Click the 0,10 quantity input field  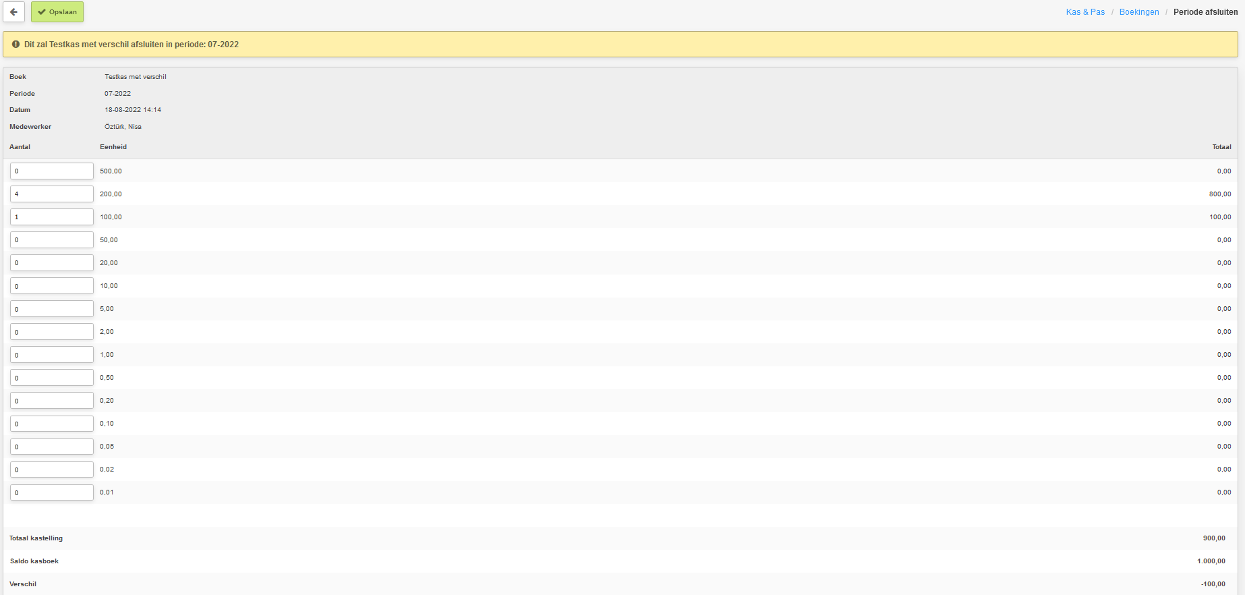coord(52,424)
